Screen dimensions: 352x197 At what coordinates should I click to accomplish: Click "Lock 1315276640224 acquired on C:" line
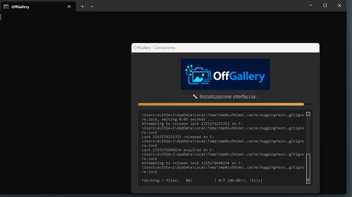coord(178,150)
